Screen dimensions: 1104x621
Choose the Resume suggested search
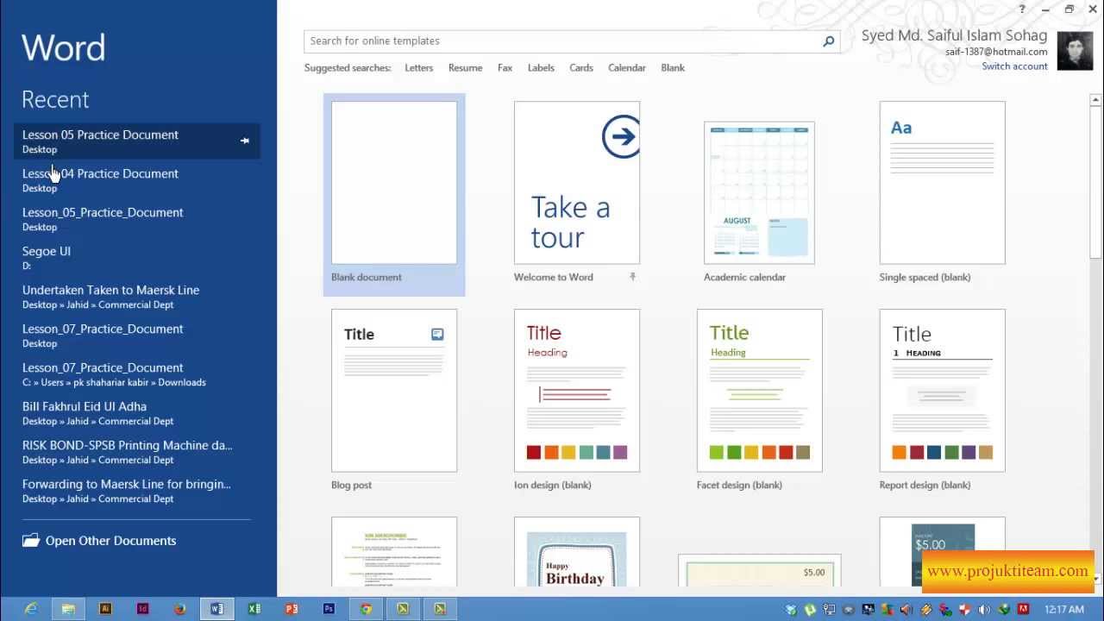pyautogui.click(x=465, y=68)
